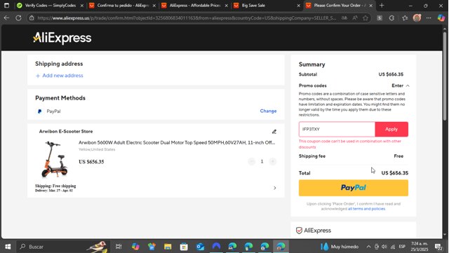Open the volume control icon
Viewport: 449px width, 253px height.
coord(384,247)
